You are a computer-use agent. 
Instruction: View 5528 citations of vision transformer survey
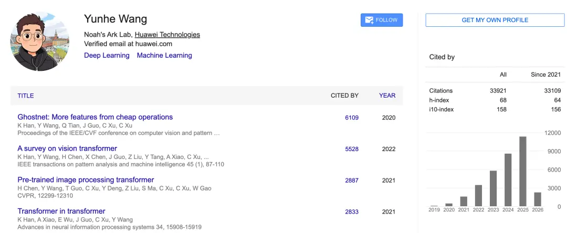coord(352,149)
